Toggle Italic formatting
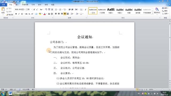 coord(19,14)
